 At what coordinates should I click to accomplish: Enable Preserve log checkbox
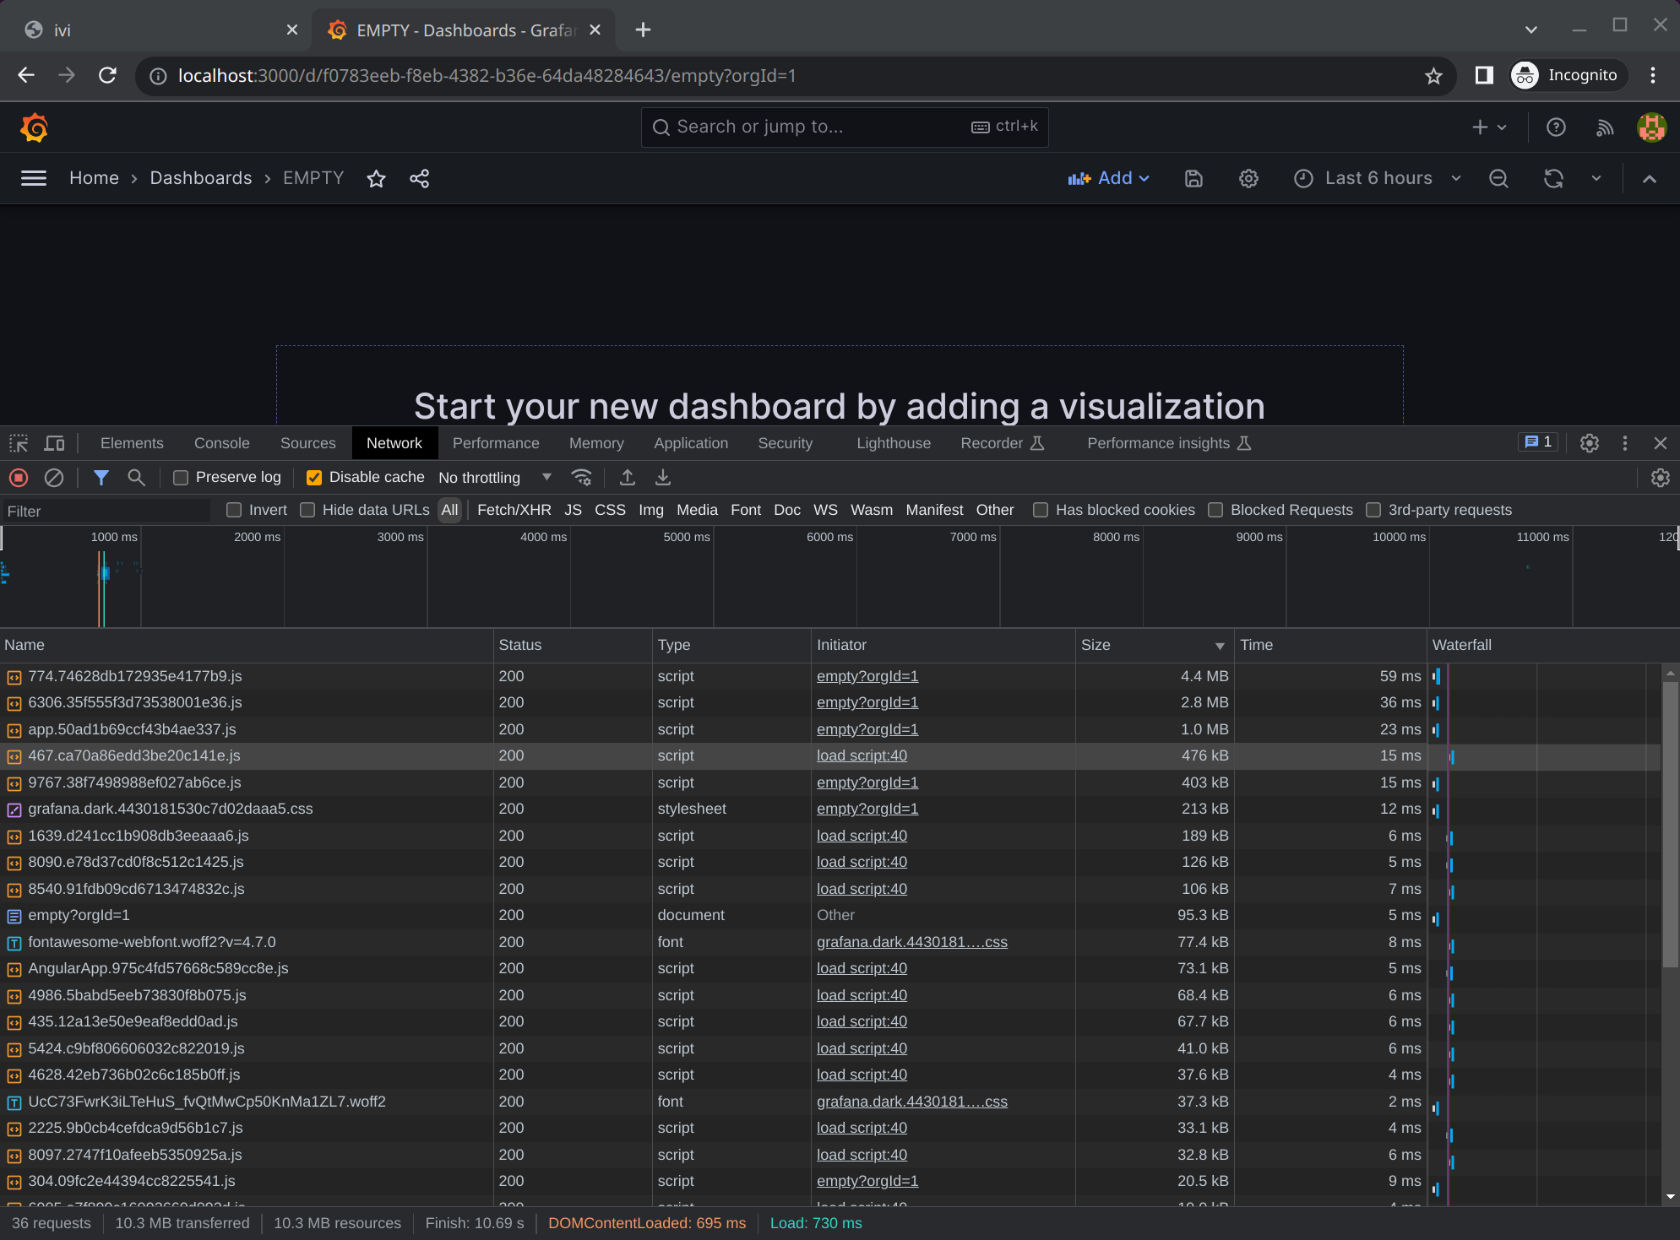coord(181,478)
